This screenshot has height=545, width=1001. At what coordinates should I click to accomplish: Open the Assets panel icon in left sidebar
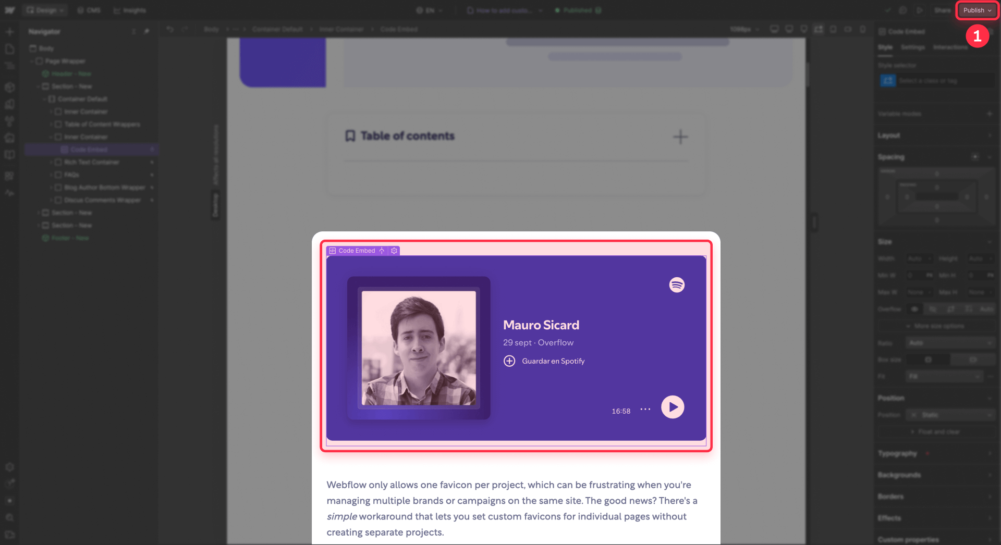(x=9, y=138)
